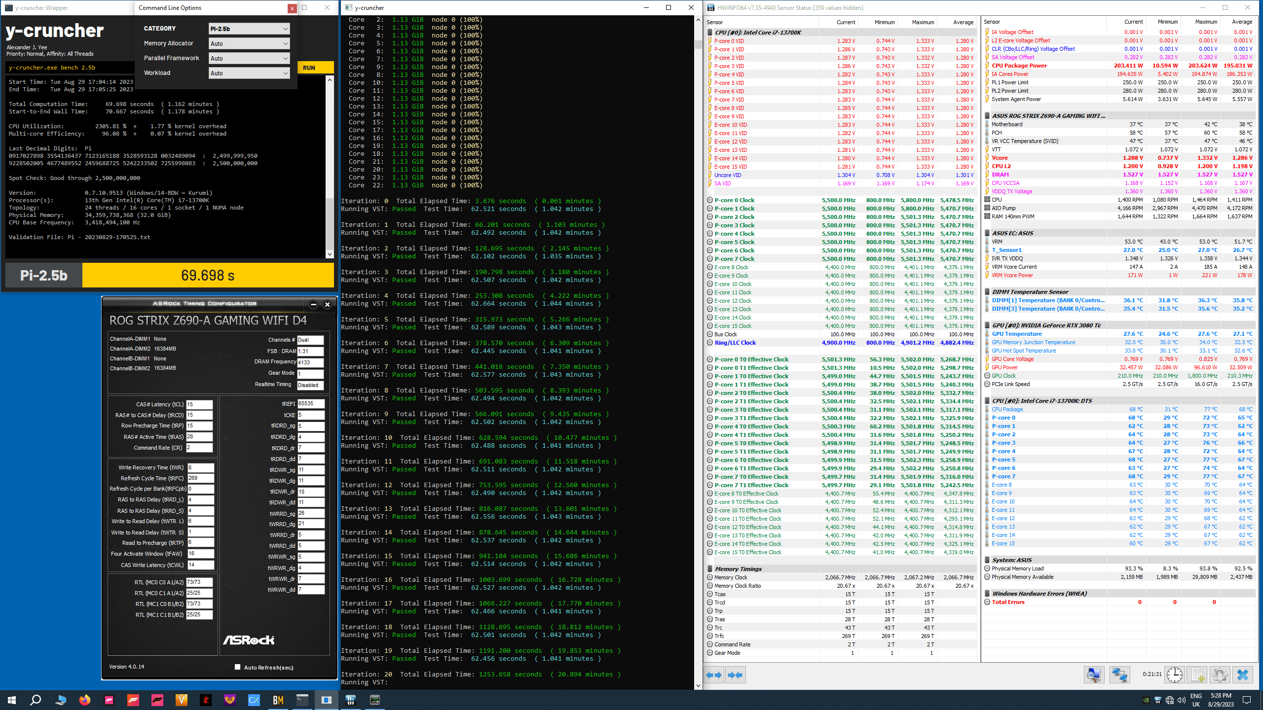Screen dimensions: 1263x710
Task: Open the CATEGORY dropdown showing Pi-2.5b
Action: coord(249,29)
